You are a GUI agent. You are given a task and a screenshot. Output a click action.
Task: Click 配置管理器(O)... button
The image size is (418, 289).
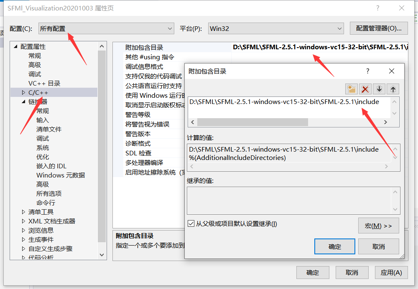(x=379, y=28)
